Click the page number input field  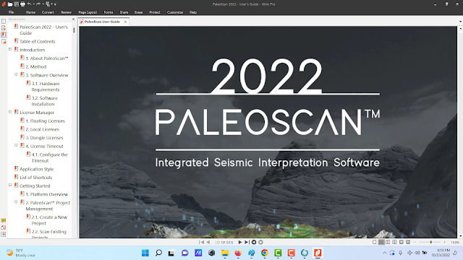(224, 243)
